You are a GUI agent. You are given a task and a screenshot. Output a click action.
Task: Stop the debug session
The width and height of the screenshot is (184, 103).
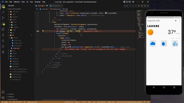[x=145, y=6]
